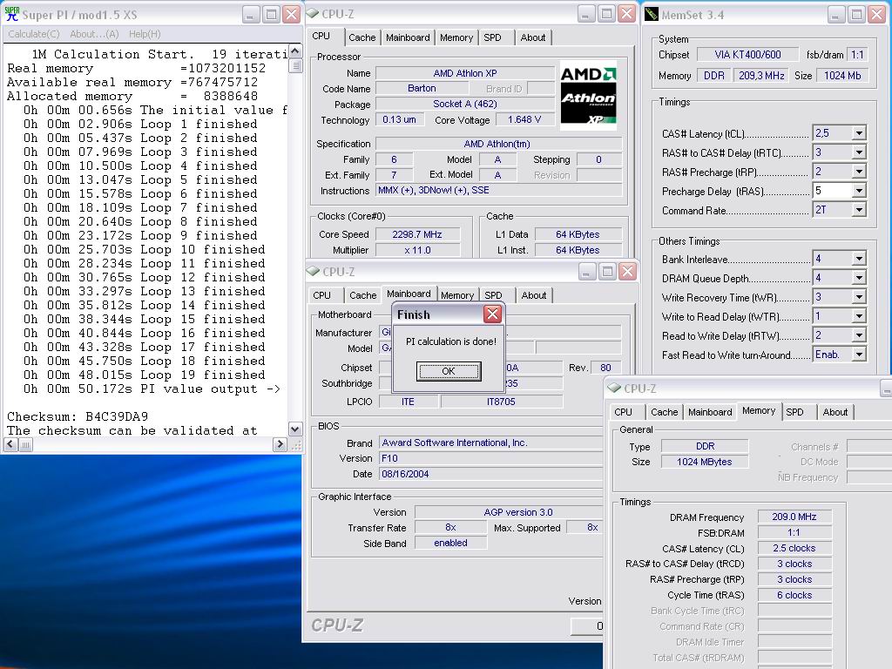Screen dimensions: 892x669
Task: Click the Package Socket A (462) field
Action: (x=465, y=105)
